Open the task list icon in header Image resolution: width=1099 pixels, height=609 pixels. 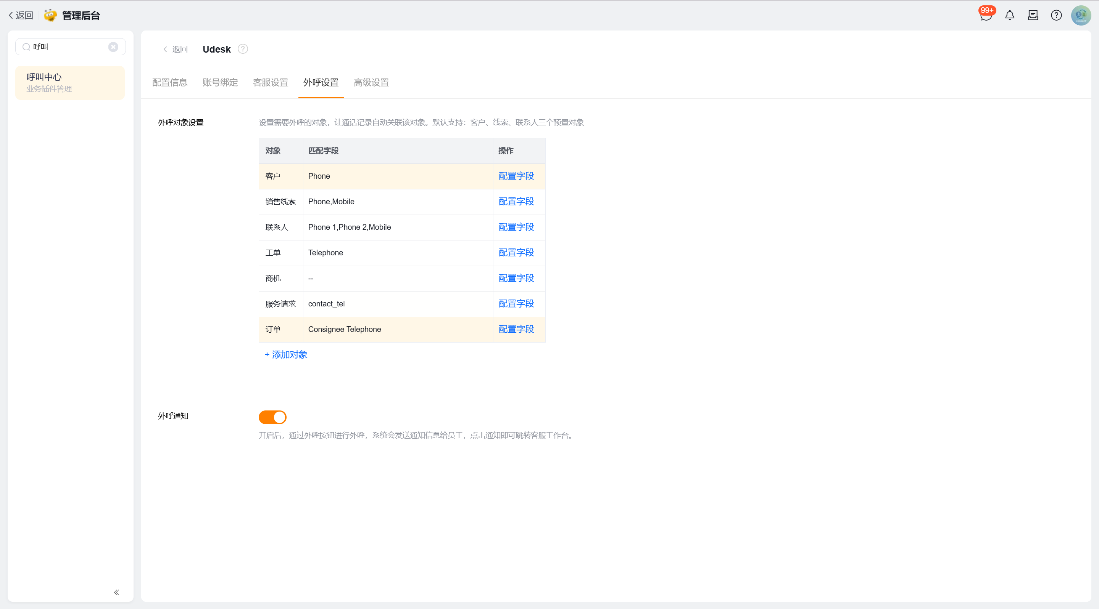tap(1033, 15)
